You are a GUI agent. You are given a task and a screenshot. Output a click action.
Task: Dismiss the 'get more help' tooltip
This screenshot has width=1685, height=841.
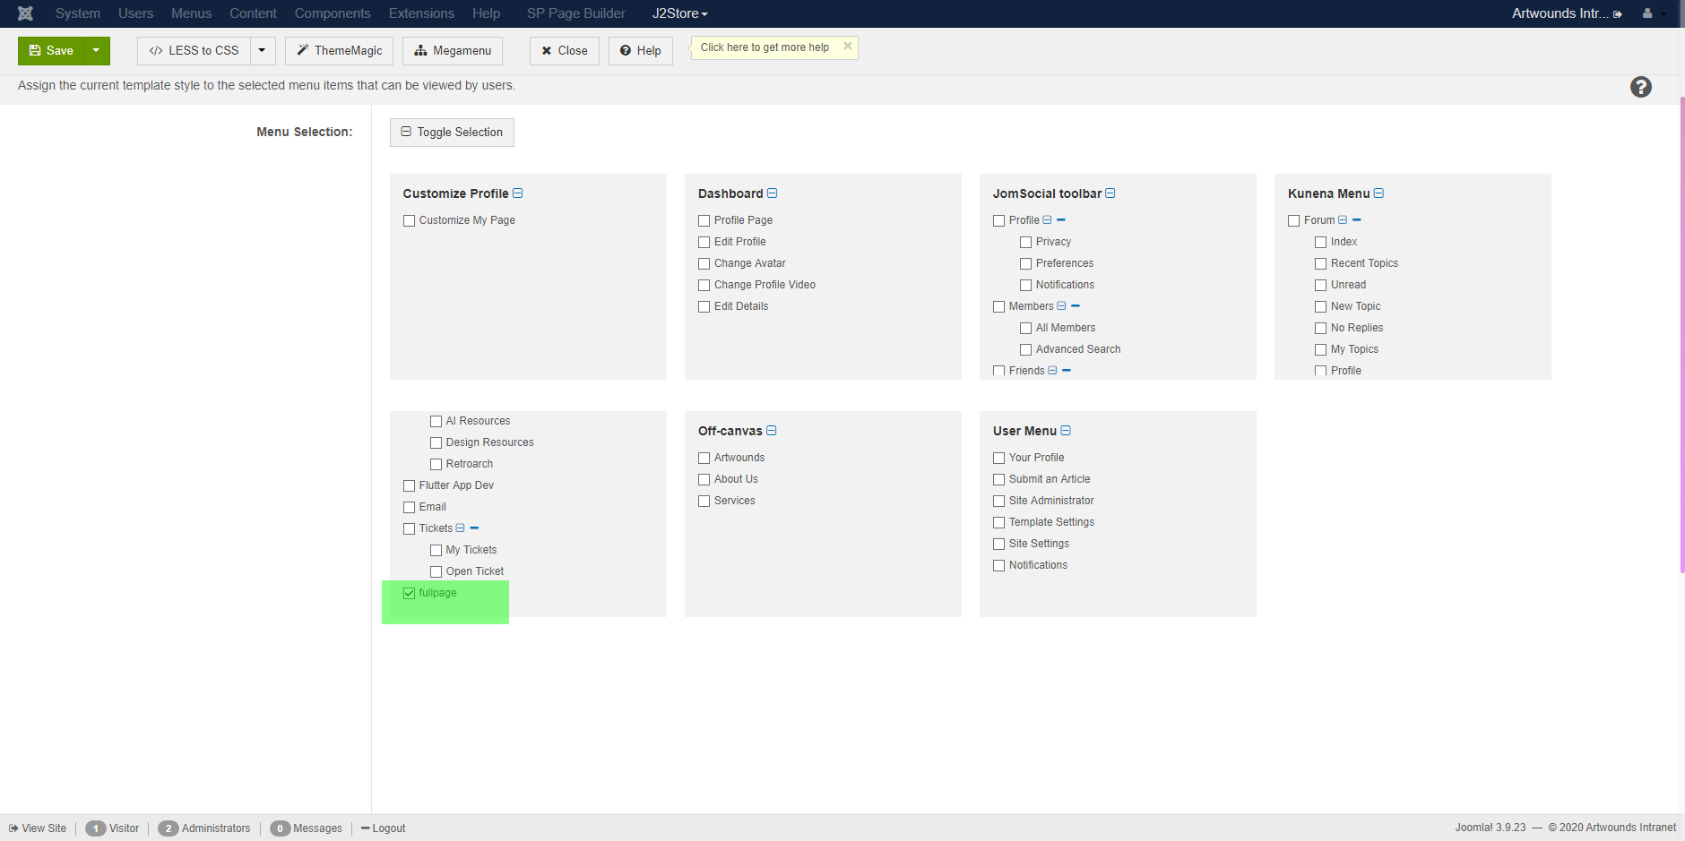[x=847, y=47]
